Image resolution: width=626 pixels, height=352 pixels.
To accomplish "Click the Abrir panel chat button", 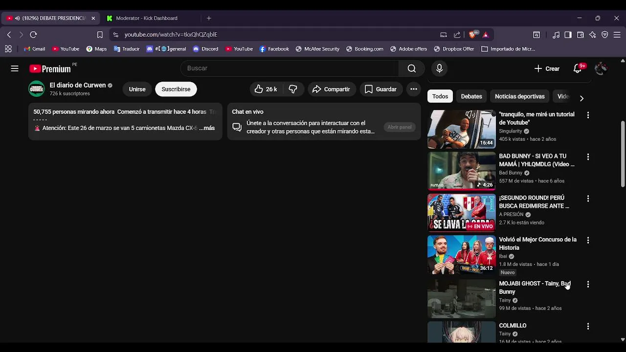I will (400, 127).
